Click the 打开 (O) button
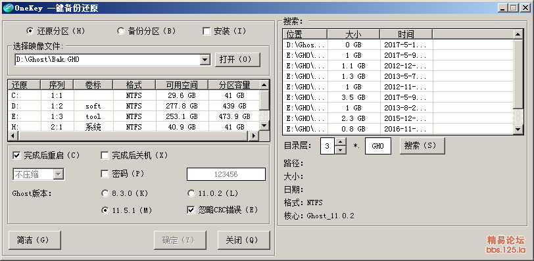 point(237,60)
